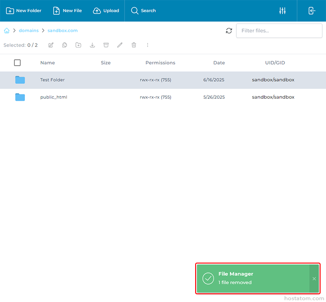The height and width of the screenshot is (302, 326).
Task: Sort files by Name column header
Action: coord(48,63)
